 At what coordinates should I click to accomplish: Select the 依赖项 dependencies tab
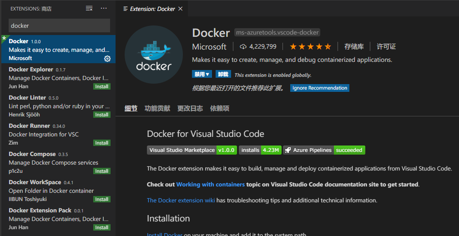220,108
